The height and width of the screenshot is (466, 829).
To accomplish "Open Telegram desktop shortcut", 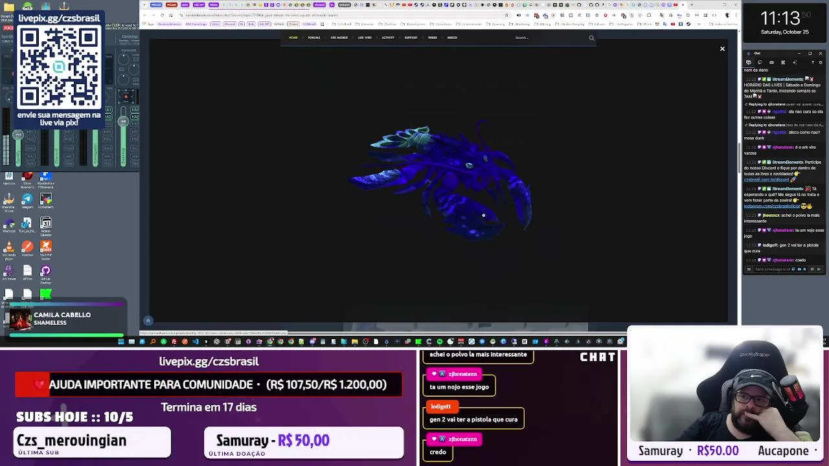I will tap(27, 201).
